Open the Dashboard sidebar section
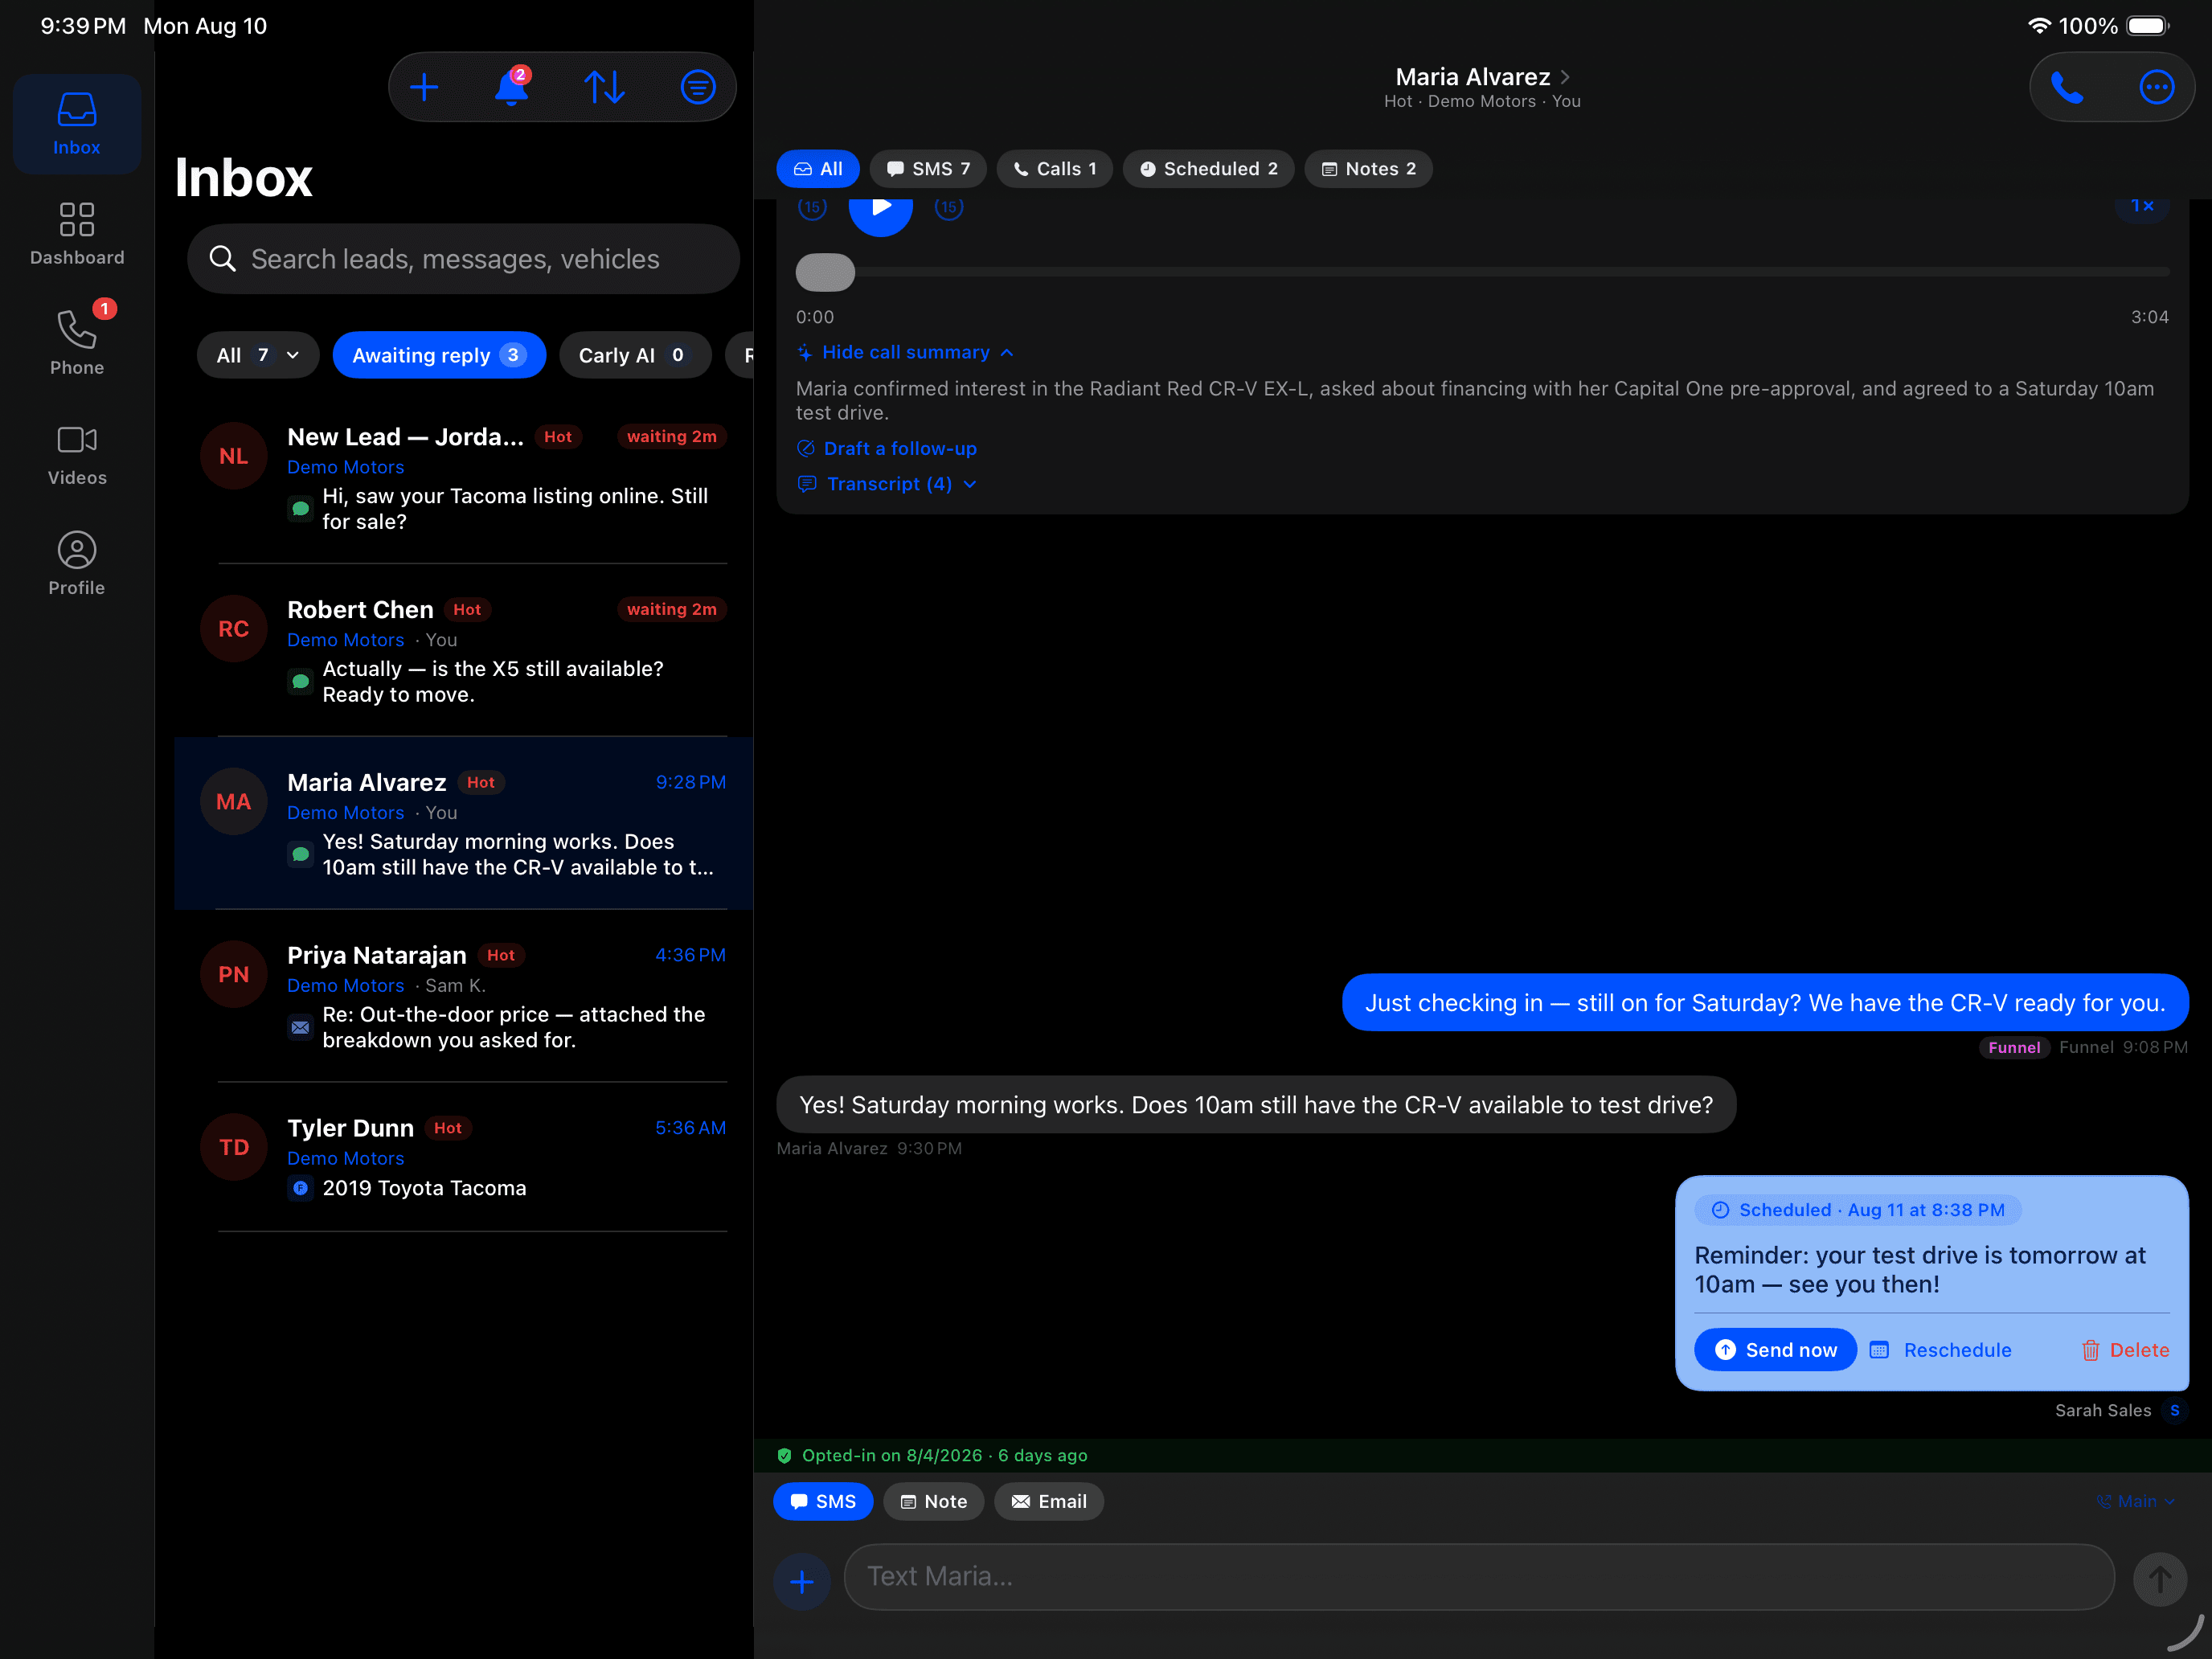This screenshot has height=1659, width=2212. click(x=77, y=234)
